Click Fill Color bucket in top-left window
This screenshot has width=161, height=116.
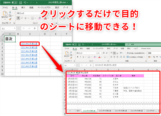tap(40, 18)
